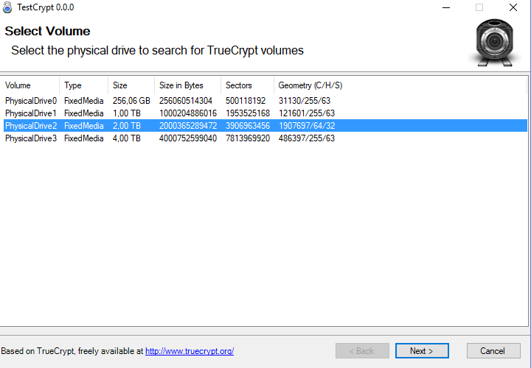The height and width of the screenshot is (368, 531).
Task: Select the PhysicalDrive3 row
Action: coord(265,138)
